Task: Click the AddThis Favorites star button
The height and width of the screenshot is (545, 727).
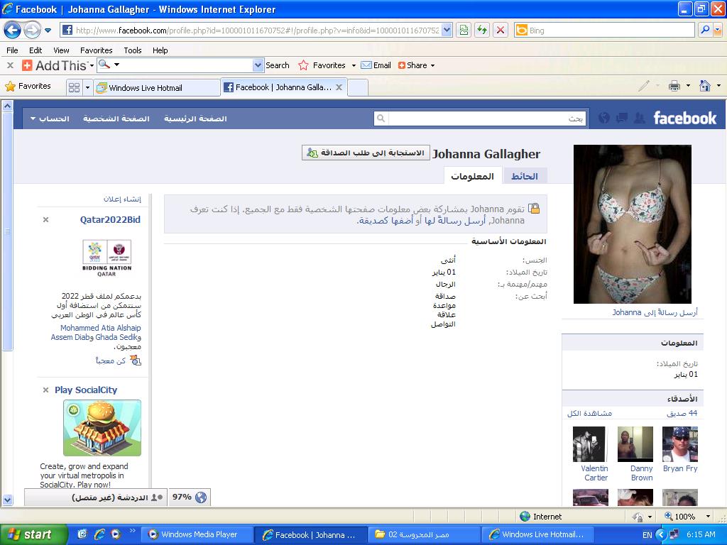Action: coord(323,65)
